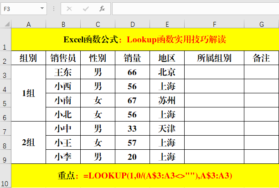Select column B header
Image resolution: width=279 pixels, height=188 pixels.
(63, 24)
